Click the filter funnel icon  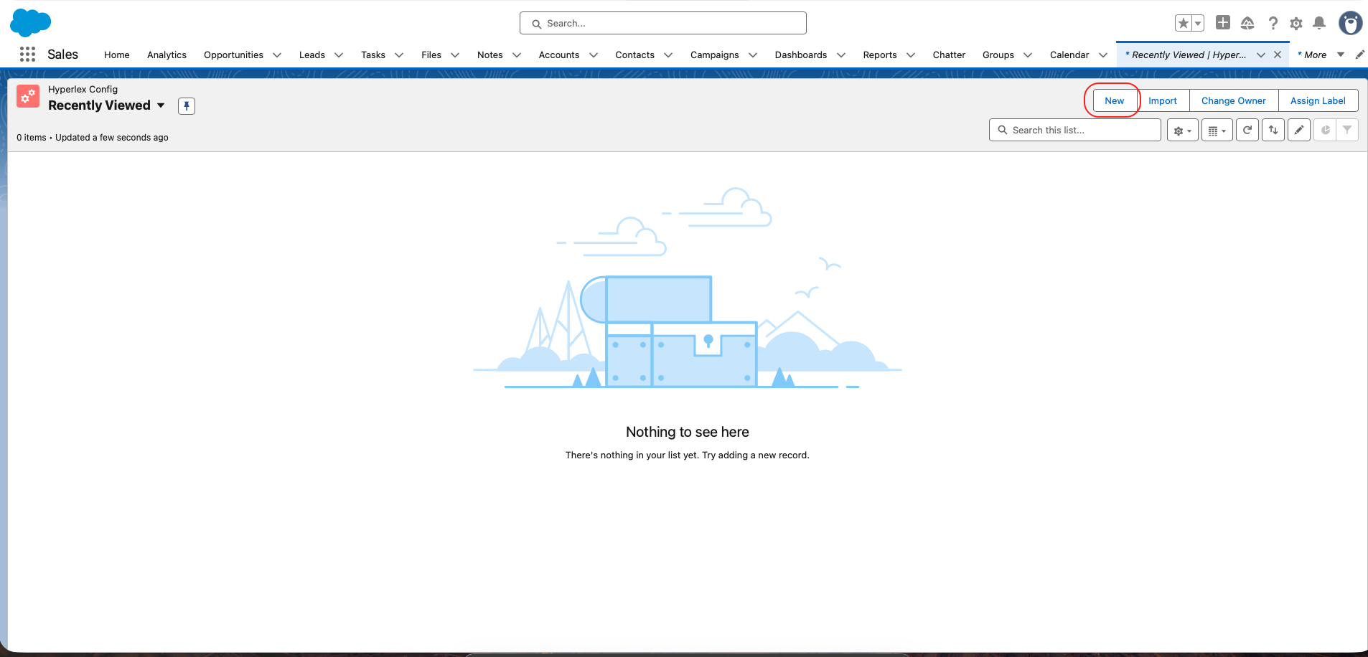tap(1347, 131)
